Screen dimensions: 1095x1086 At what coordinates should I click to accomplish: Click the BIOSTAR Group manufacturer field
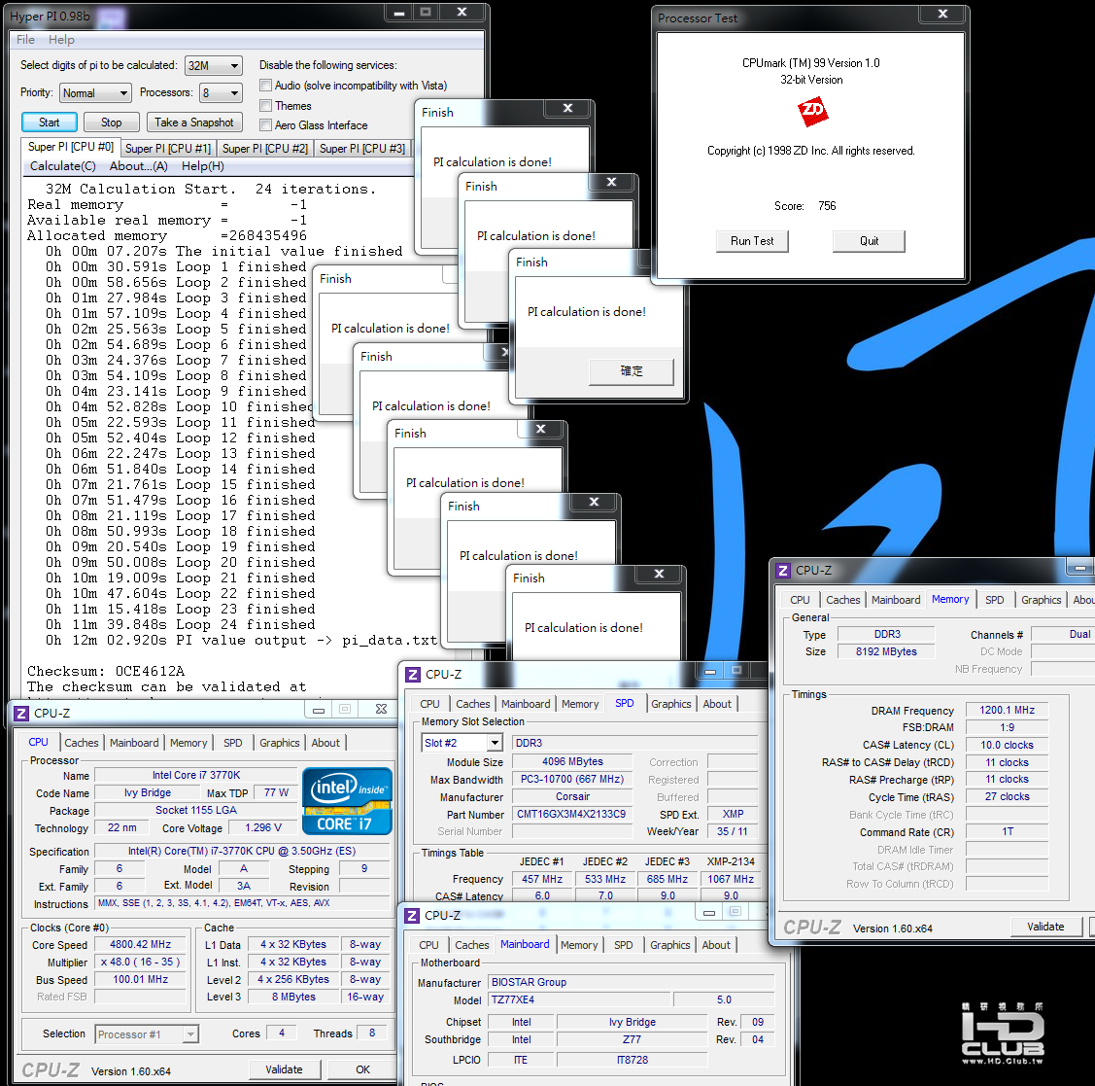tap(632, 982)
